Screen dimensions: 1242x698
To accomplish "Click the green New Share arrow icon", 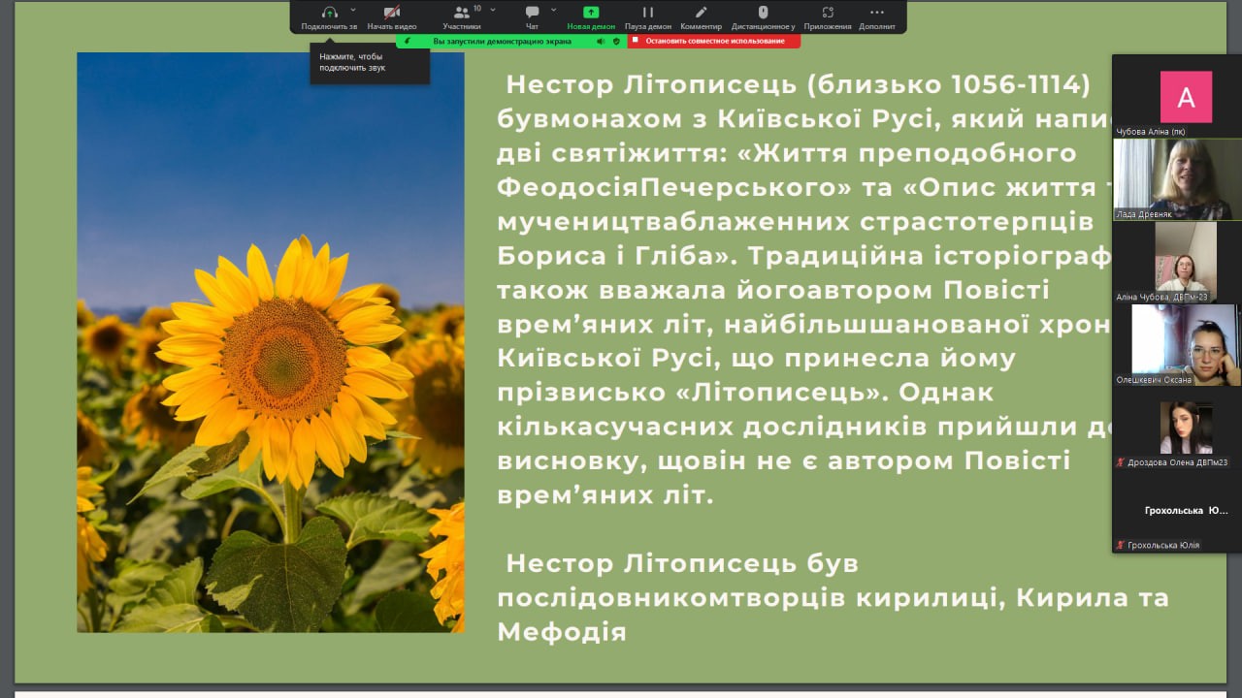I will (x=591, y=13).
